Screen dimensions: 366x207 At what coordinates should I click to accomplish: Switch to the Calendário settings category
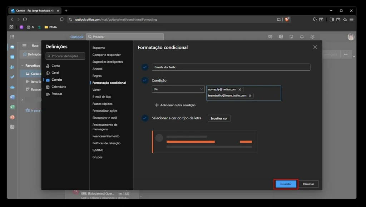[x=59, y=87]
